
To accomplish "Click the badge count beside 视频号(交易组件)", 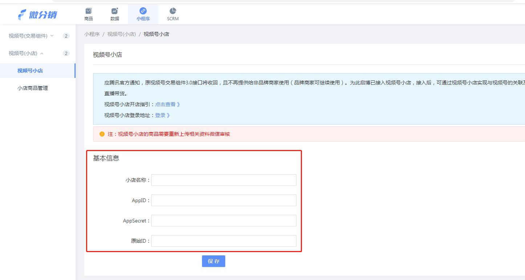I will tap(66, 36).
